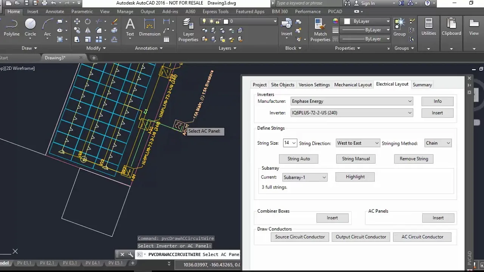
Task: Click Sign In on the title bar
Action: point(368,3)
